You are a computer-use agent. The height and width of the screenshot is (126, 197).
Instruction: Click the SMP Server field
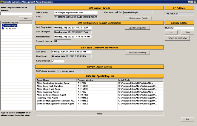point(76,13)
